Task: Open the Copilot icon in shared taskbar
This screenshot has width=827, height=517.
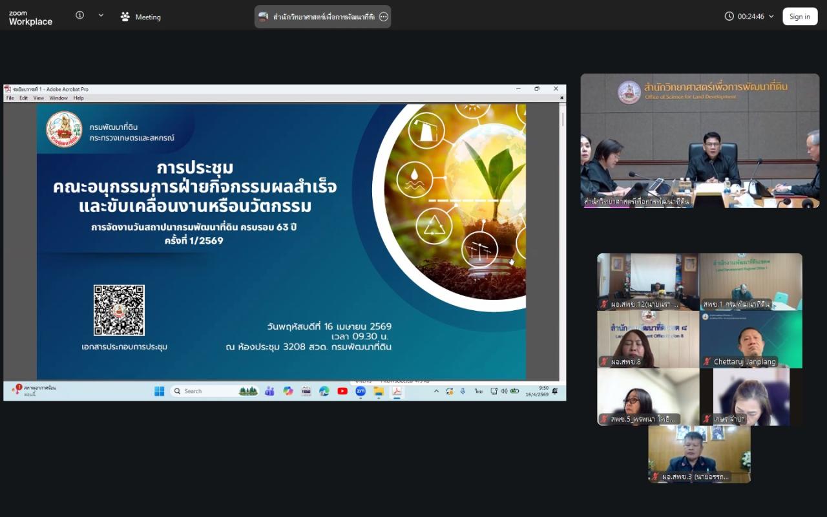Action: coord(288,391)
